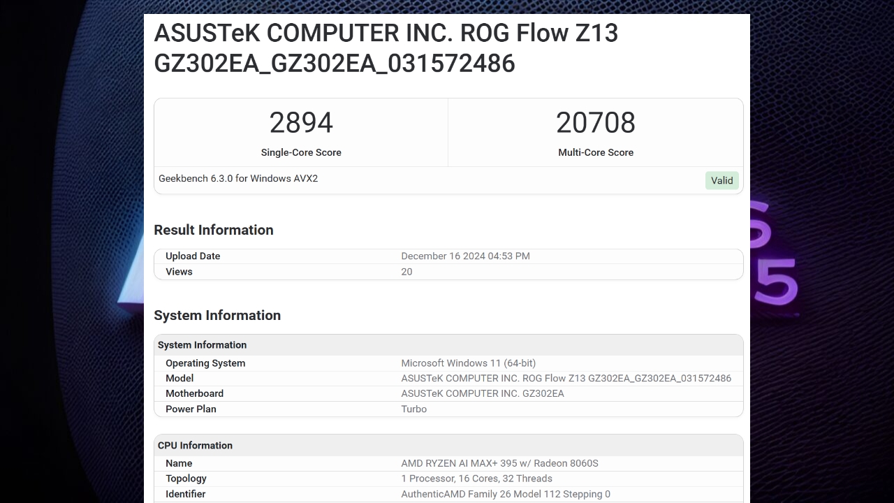
Task: Select the ASUSTeK COMPUTER INC. GZ302EA motherboard value
Action: pyautogui.click(x=483, y=393)
